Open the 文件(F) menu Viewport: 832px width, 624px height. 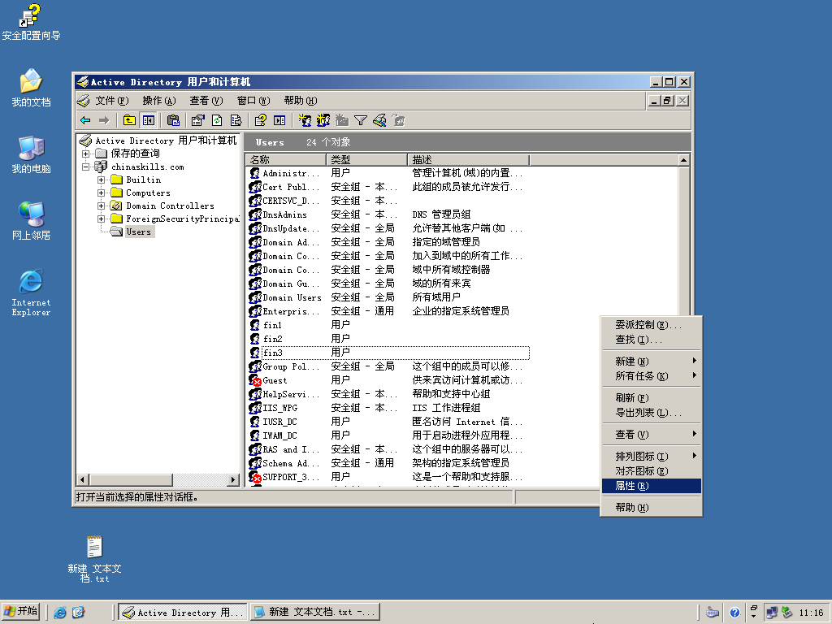pyautogui.click(x=111, y=101)
